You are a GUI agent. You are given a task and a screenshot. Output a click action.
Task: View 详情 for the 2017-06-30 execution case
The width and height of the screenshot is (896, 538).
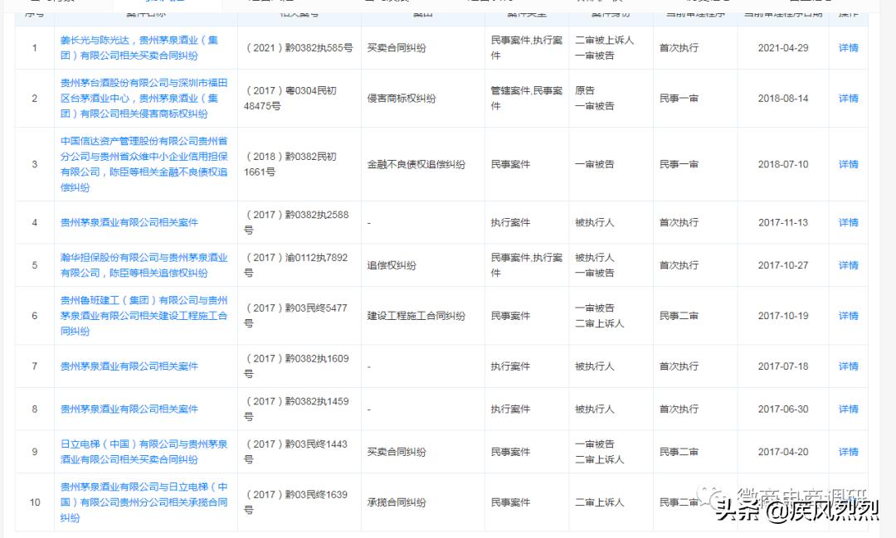(x=847, y=409)
